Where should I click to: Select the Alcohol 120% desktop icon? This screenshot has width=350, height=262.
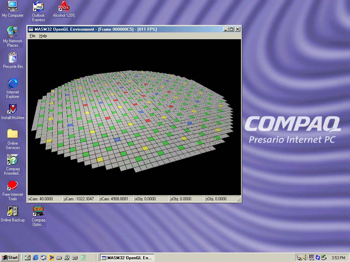64,9
